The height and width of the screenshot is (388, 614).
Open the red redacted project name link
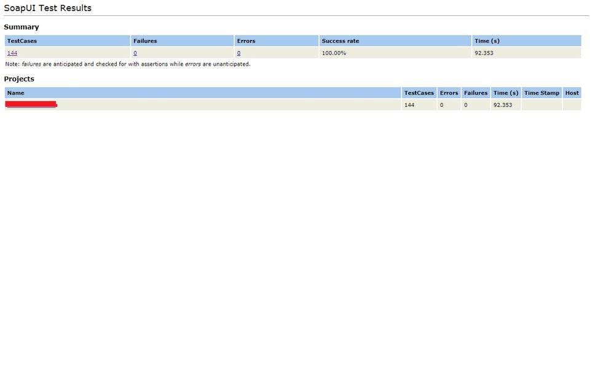pyautogui.click(x=31, y=105)
